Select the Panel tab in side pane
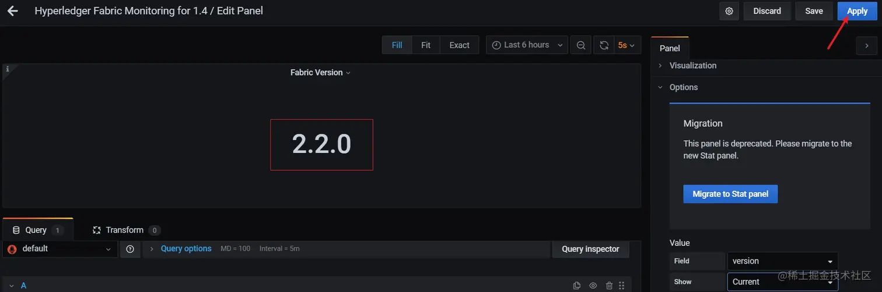This screenshot has width=882, height=292. 670,48
